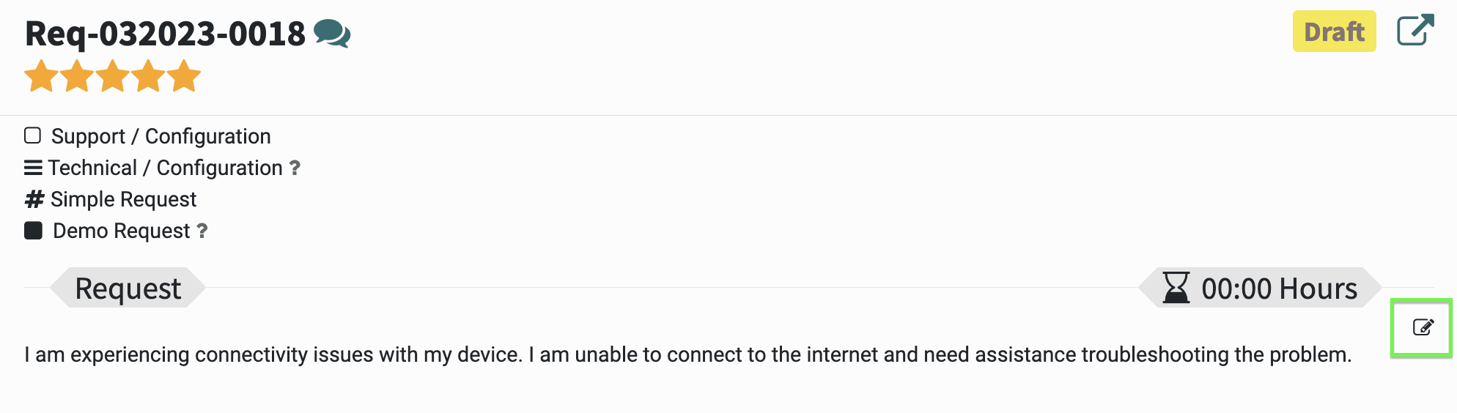Open the comments chat bubble icon
The height and width of the screenshot is (413, 1457).
point(332,34)
